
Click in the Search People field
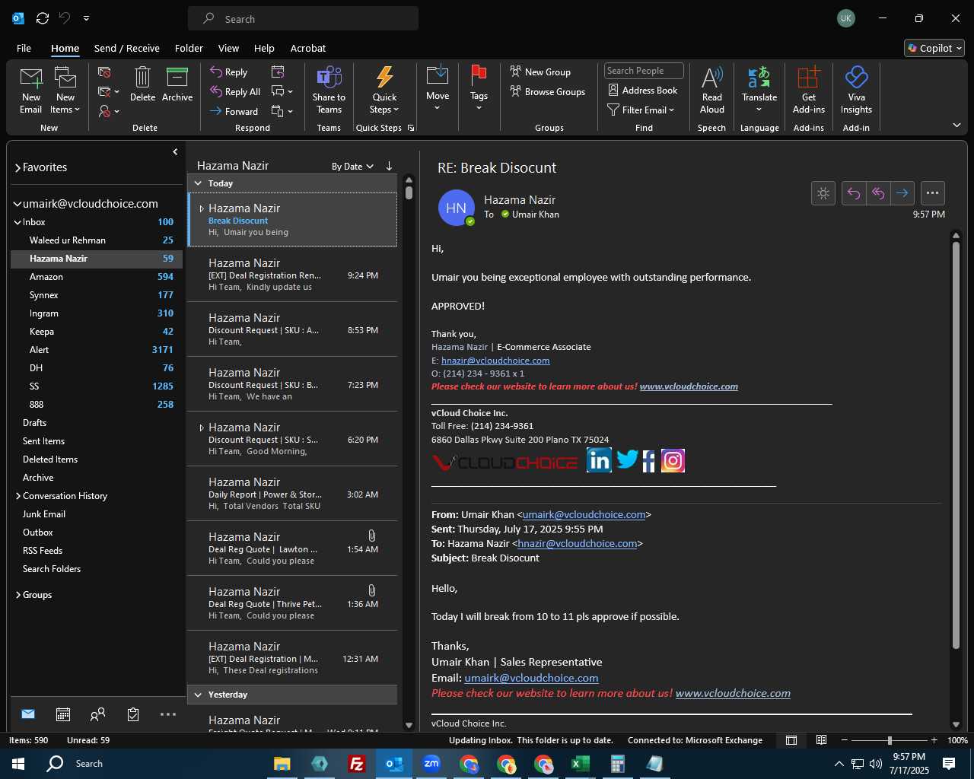tap(644, 71)
